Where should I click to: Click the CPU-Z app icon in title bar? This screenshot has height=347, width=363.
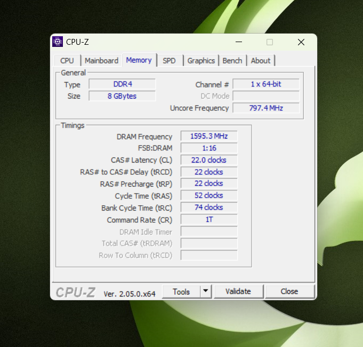58,42
